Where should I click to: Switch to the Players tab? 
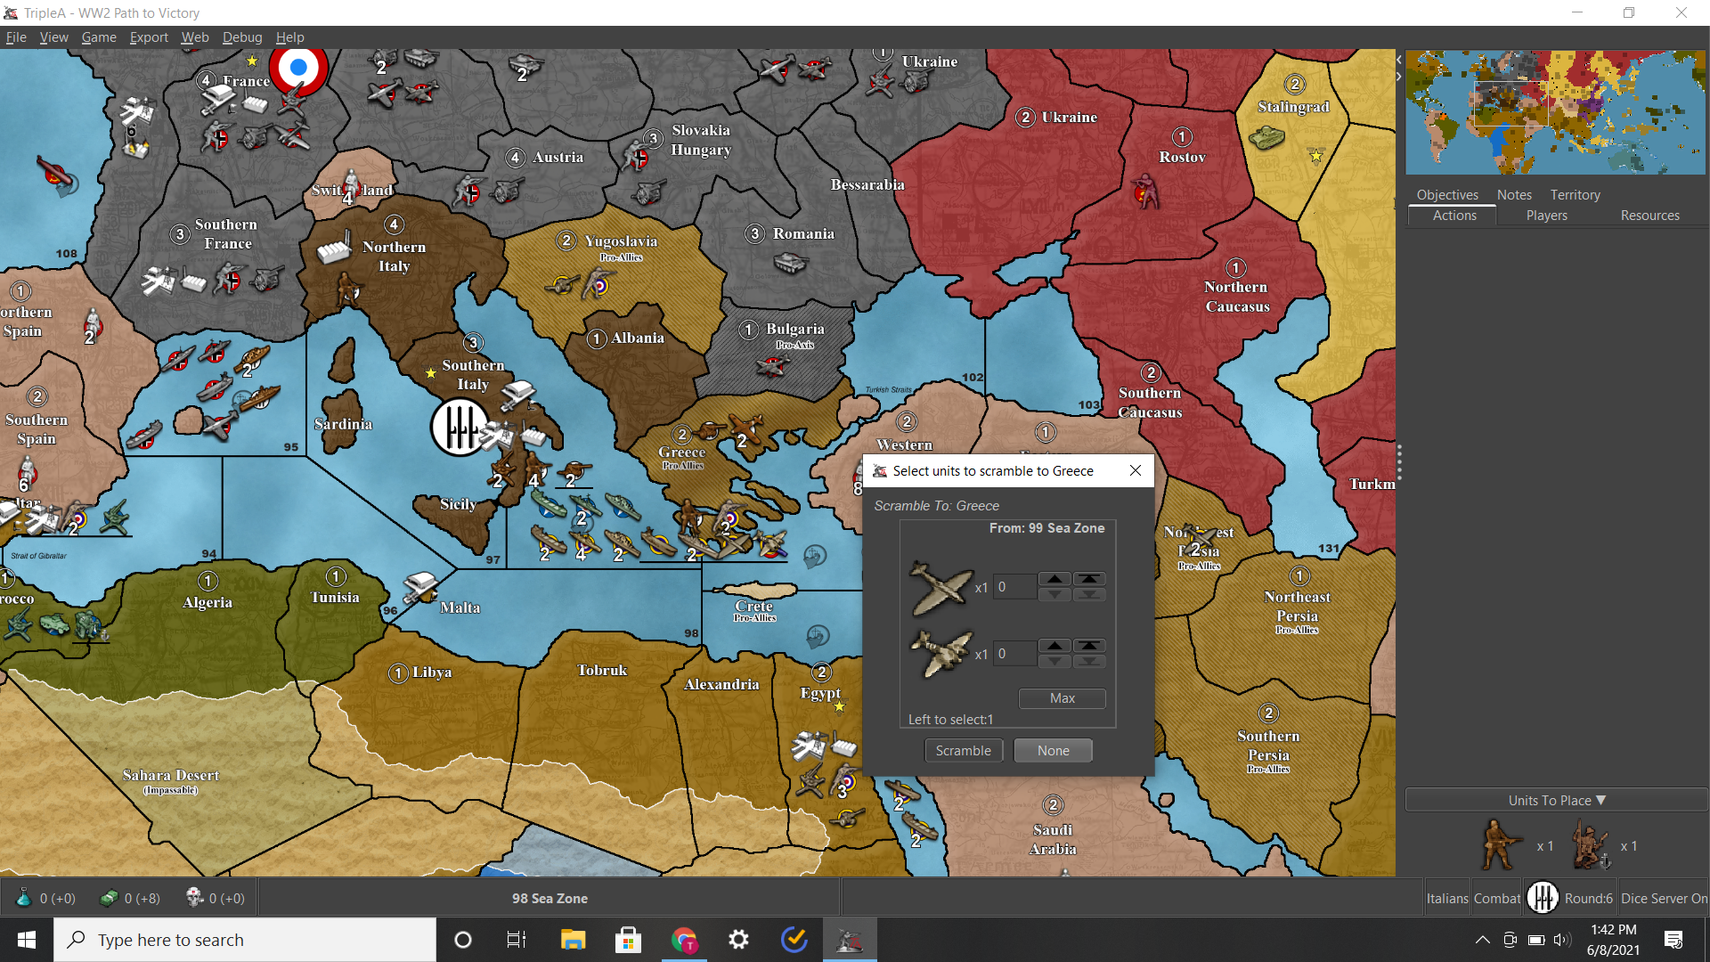point(1546,216)
